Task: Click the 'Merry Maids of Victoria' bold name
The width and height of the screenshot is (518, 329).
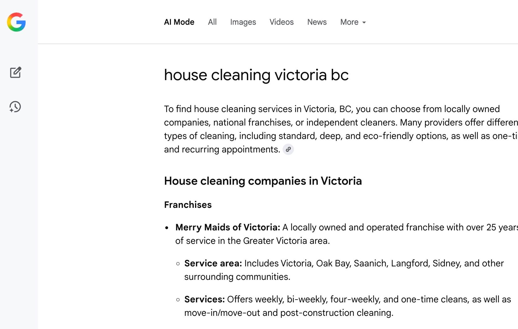Action: coord(228,227)
